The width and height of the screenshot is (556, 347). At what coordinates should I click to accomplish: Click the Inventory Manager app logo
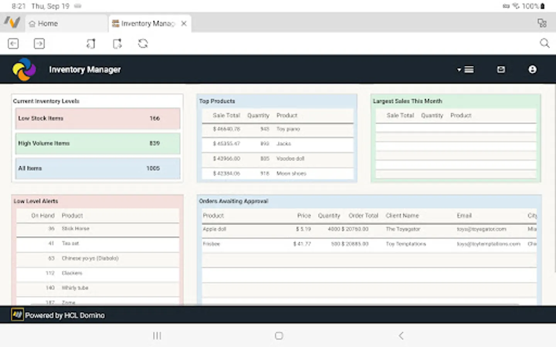point(24,69)
